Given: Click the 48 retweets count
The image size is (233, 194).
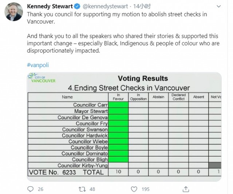Looking at the screenshot, I should coord(92,189).
